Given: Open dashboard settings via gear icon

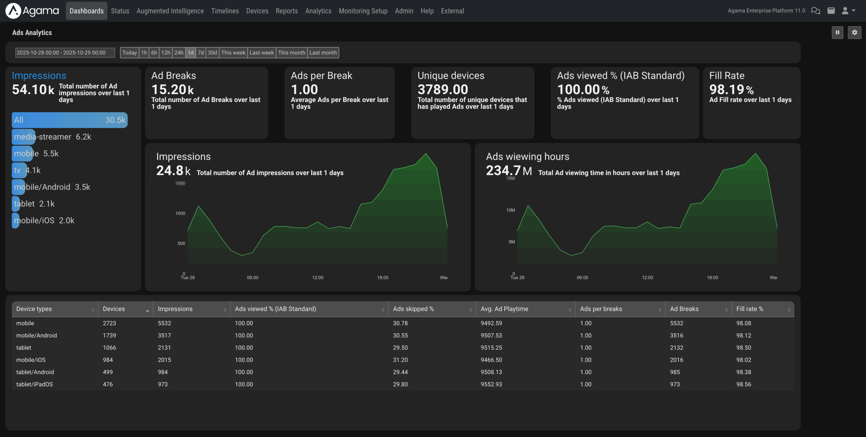Looking at the screenshot, I should pos(854,32).
